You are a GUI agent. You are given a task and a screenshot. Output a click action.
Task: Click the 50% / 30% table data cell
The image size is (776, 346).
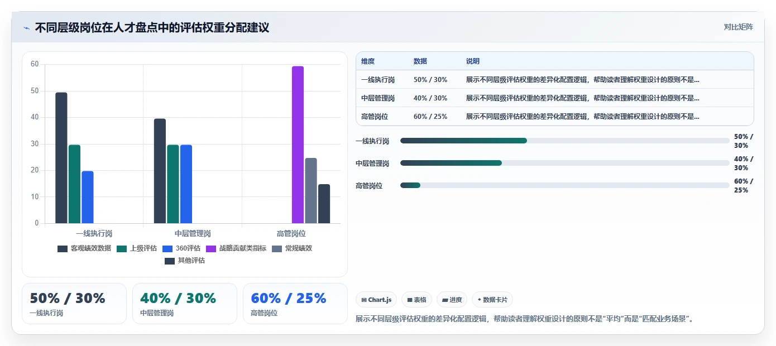[x=430, y=80]
